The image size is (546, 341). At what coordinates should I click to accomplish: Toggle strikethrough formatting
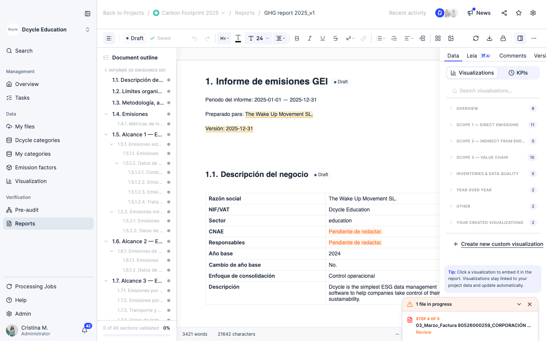pos(336,38)
